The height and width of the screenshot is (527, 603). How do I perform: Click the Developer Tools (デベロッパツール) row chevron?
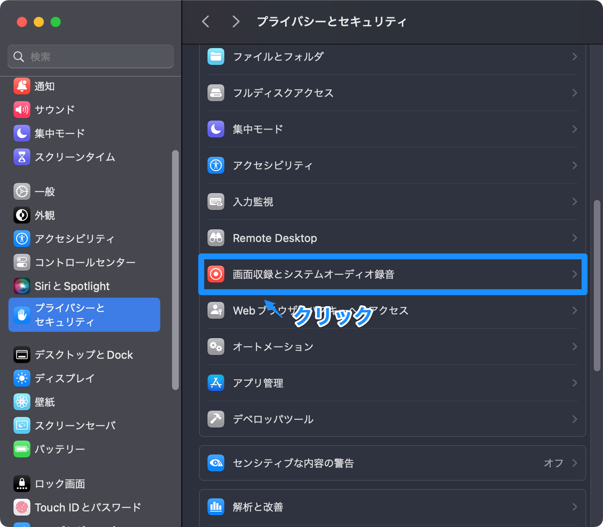coord(574,419)
